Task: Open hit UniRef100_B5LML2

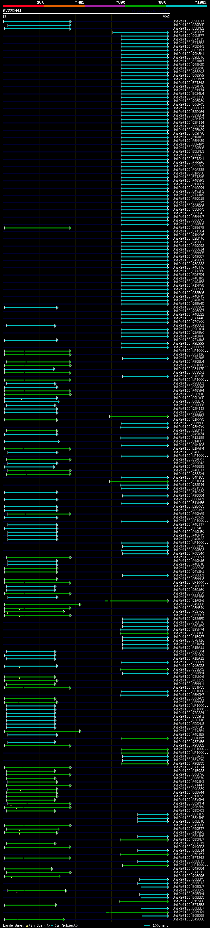Action: click(188, 28)
